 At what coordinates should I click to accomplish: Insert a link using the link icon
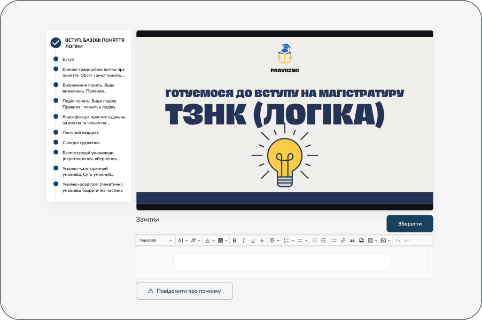pos(343,240)
